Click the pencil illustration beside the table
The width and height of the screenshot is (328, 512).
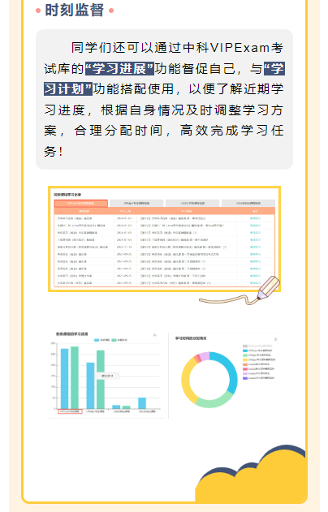pyautogui.click(x=269, y=288)
